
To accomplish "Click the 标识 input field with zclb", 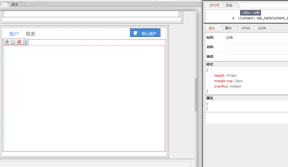I will [x=257, y=37].
